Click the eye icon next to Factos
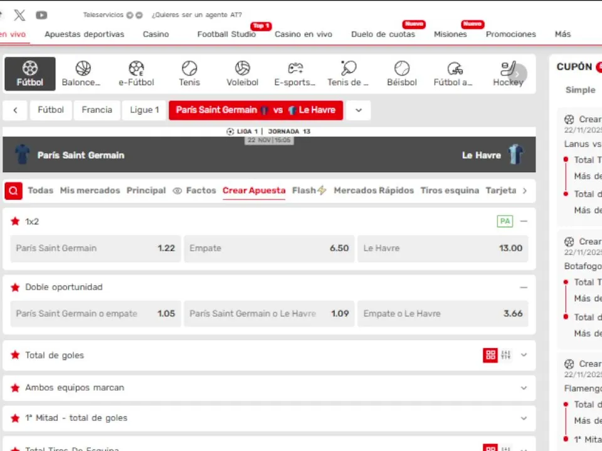The width and height of the screenshot is (602, 451). coord(177,190)
